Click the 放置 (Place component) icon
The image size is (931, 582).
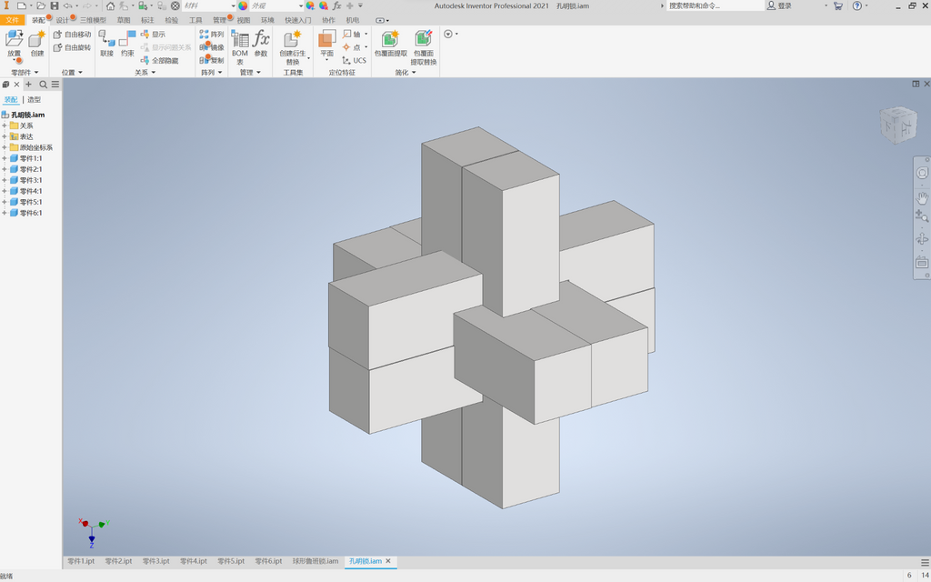pos(14,39)
